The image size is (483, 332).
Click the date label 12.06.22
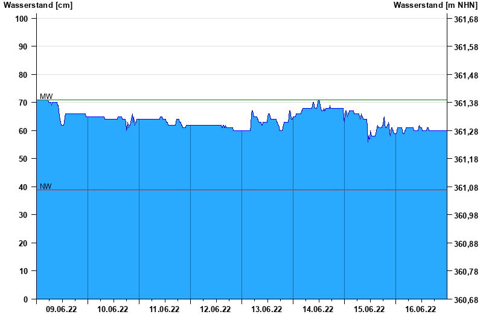coord(215,309)
